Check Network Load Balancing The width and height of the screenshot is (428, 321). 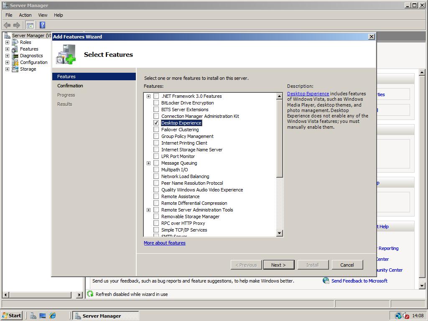pos(156,176)
